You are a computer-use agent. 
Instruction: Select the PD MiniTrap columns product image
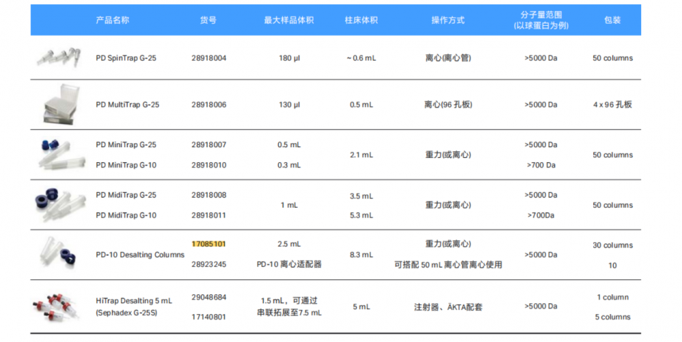(x=58, y=154)
